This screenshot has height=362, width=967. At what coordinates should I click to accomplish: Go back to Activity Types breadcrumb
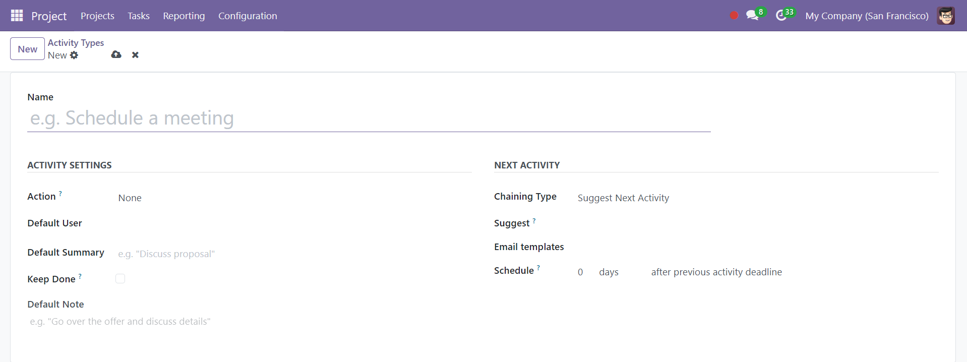point(76,43)
